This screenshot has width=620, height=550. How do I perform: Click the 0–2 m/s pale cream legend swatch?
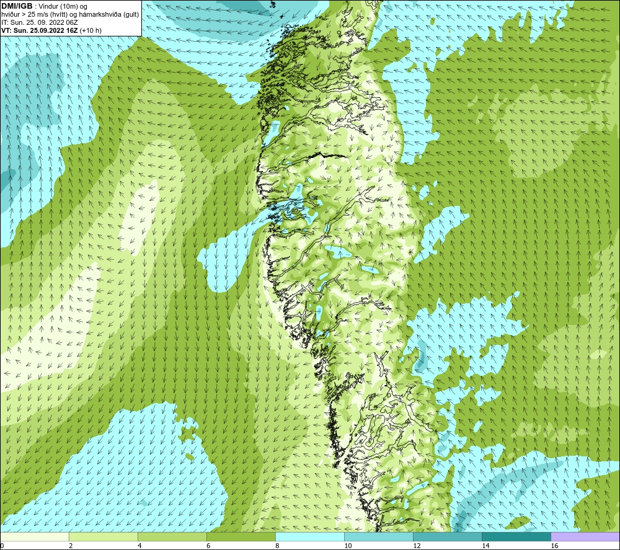click(35, 536)
